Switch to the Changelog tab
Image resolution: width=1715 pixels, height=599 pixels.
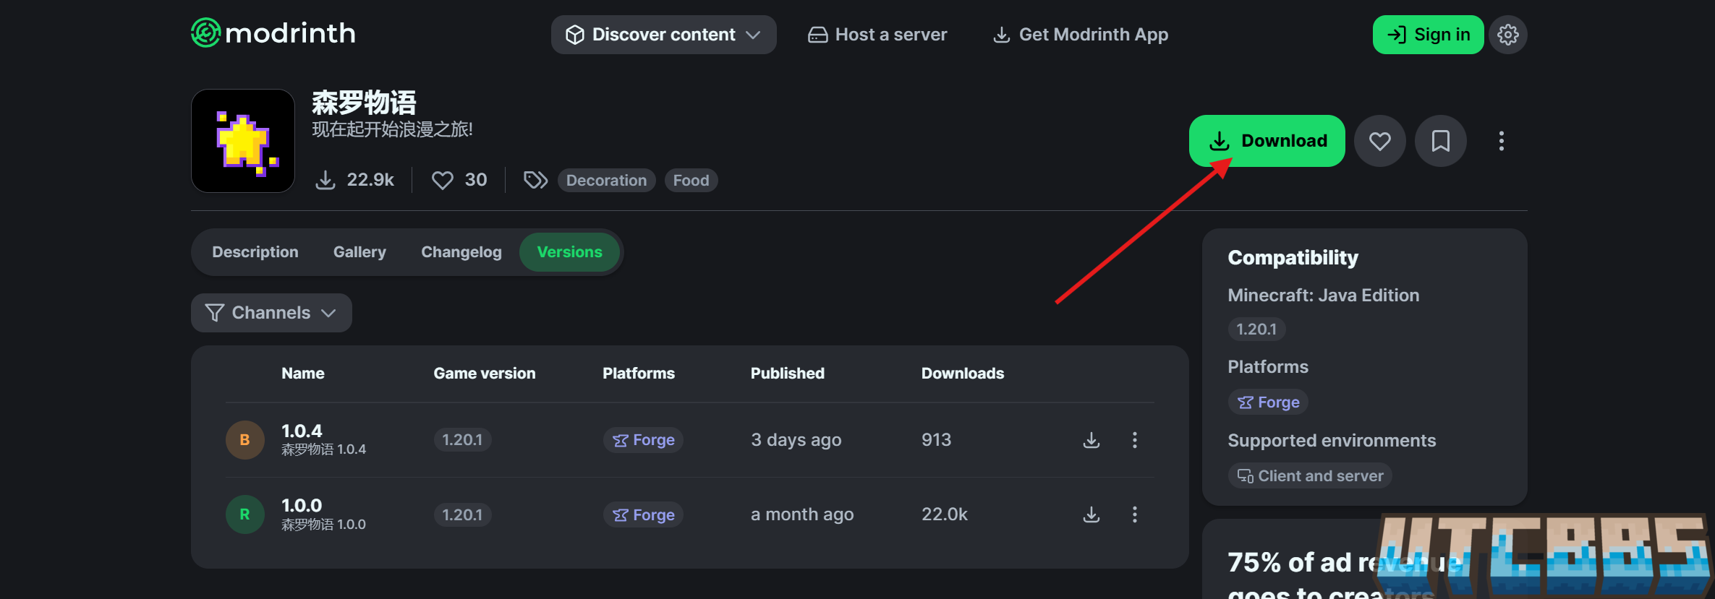pos(461,252)
